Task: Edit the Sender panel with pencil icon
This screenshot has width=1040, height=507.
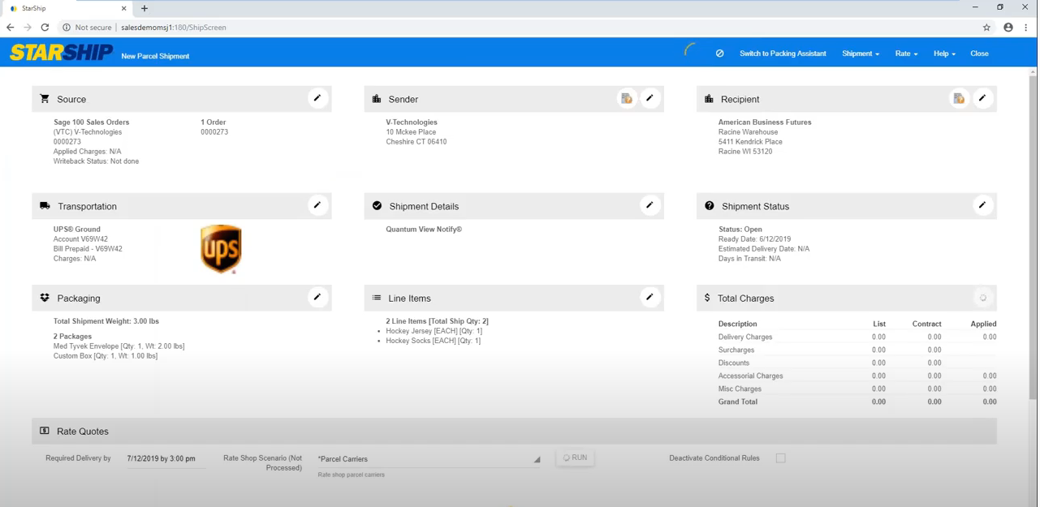Action: pos(649,99)
